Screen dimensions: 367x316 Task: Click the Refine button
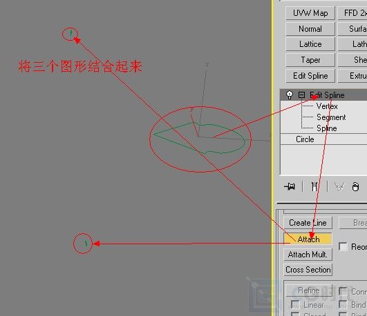(x=309, y=290)
